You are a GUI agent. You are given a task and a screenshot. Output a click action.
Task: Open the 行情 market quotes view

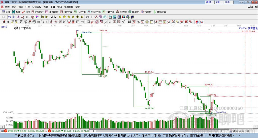(x=6, y=12)
